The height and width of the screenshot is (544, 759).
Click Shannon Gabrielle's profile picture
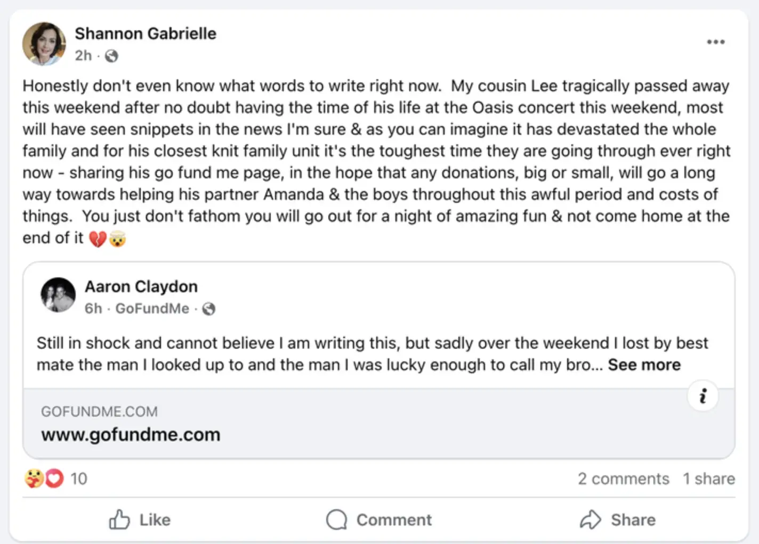tap(44, 44)
